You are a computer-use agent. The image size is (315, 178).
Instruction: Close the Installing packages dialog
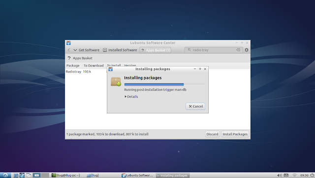205,69
